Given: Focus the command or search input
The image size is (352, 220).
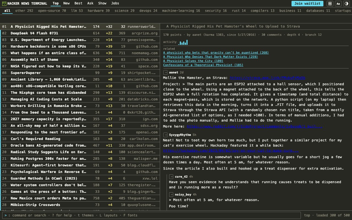Looking at the screenshot, I should tap(151, 215).
